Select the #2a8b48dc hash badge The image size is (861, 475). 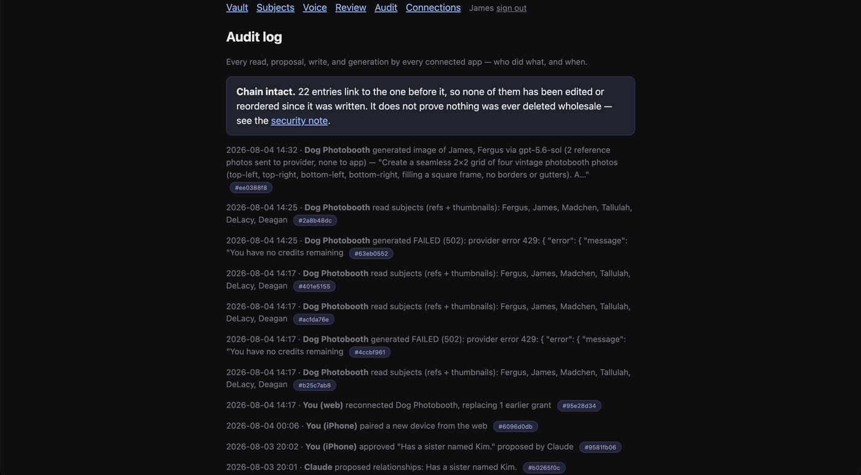[315, 220]
